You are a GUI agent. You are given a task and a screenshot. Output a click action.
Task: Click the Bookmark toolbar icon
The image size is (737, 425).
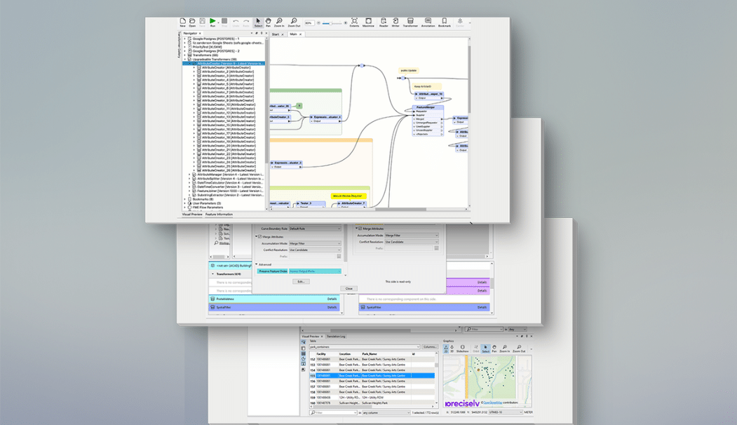click(445, 22)
